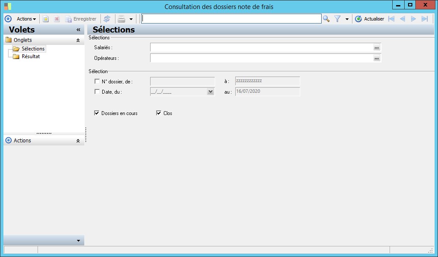Screen dimensions: 438x257
Task: Click the Actualiser refresh button
Action: click(x=369, y=19)
